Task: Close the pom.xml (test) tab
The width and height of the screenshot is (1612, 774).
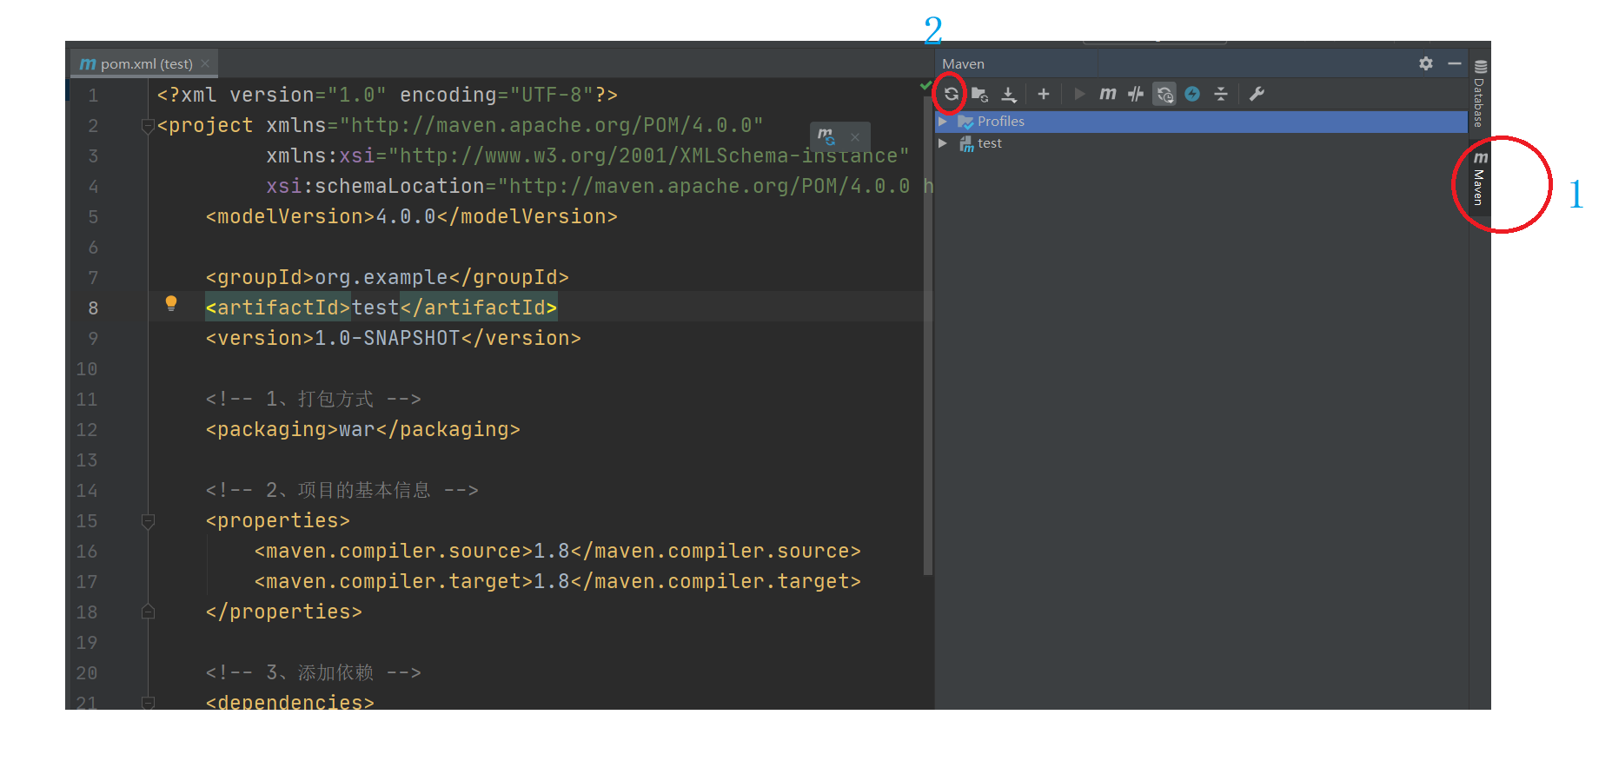Action: 205,63
